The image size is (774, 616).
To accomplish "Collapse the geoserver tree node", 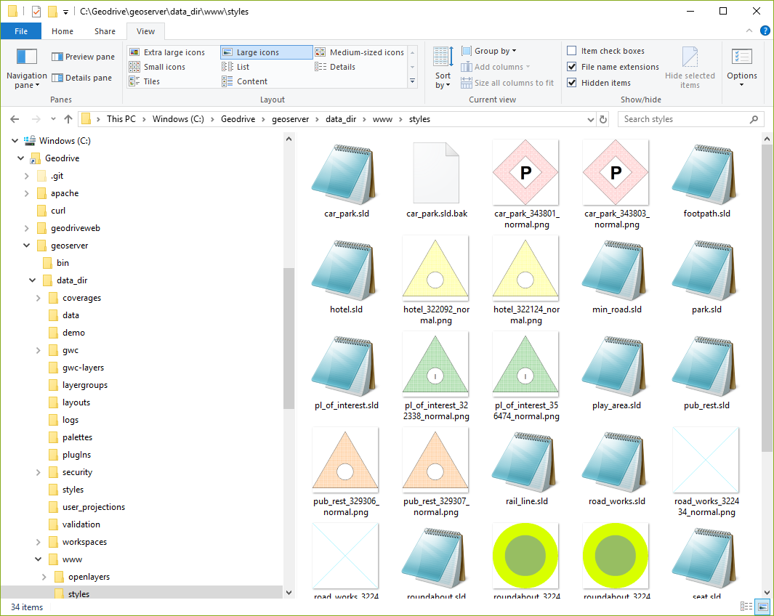I will [x=27, y=245].
